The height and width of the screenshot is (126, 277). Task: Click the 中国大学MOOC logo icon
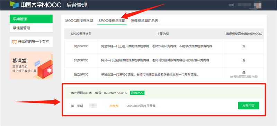pyautogui.click(x=14, y=5)
